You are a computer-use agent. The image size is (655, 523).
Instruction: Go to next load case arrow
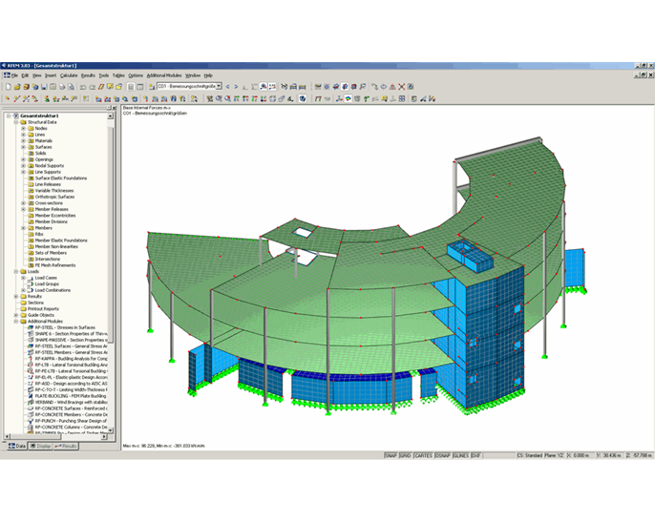[x=236, y=87]
